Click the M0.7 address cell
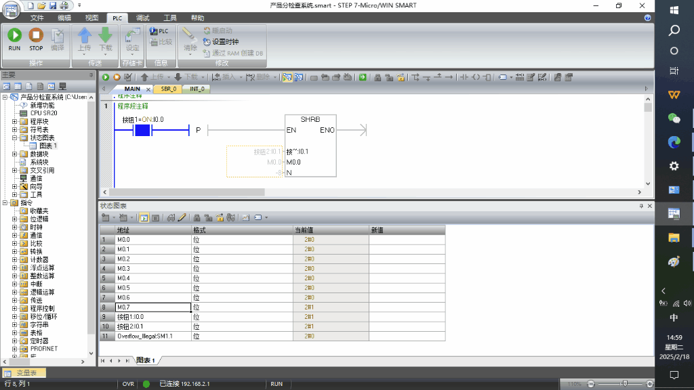Viewport: 694px width, 390px height. point(152,307)
